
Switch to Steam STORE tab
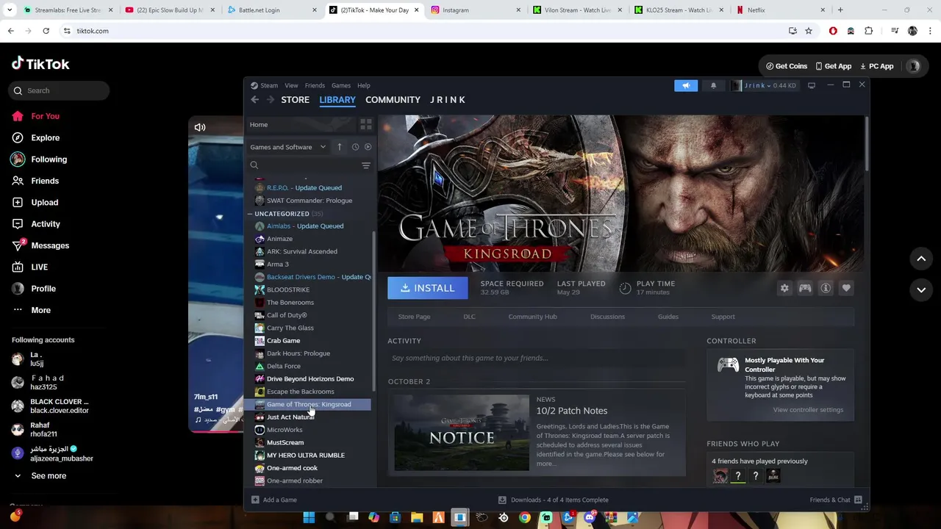point(295,100)
